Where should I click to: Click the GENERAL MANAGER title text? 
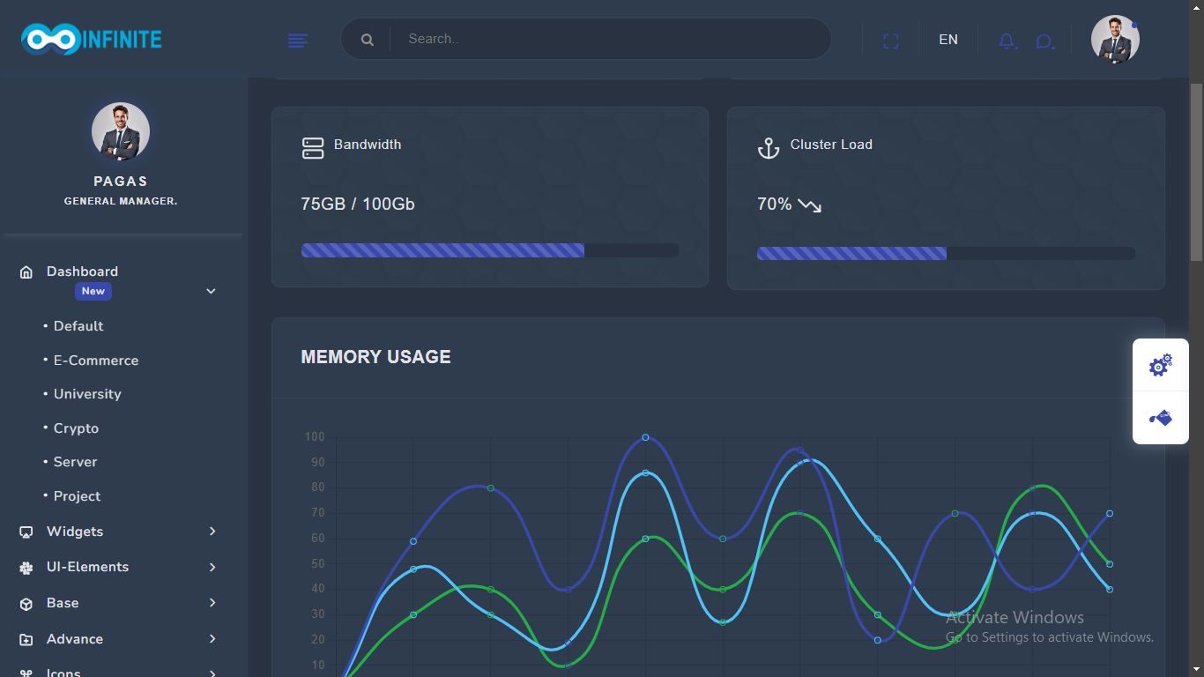(121, 201)
